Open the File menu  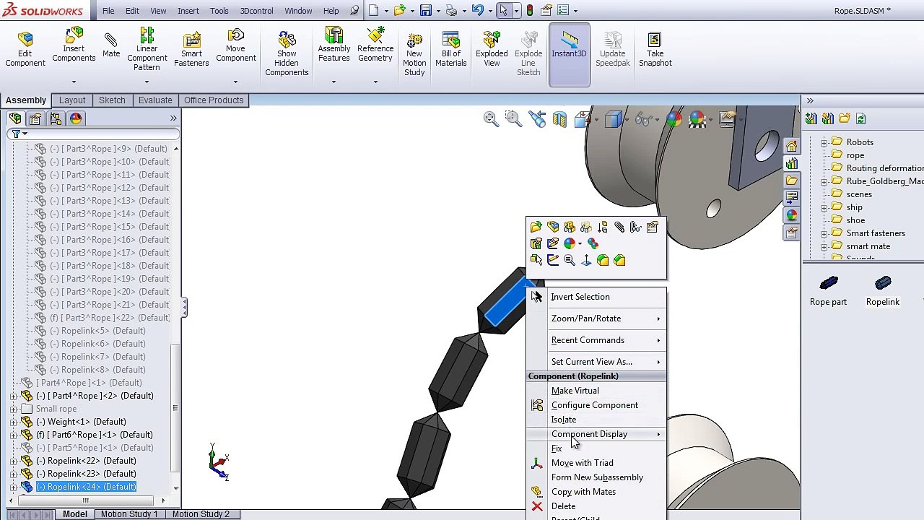pyautogui.click(x=108, y=11)
